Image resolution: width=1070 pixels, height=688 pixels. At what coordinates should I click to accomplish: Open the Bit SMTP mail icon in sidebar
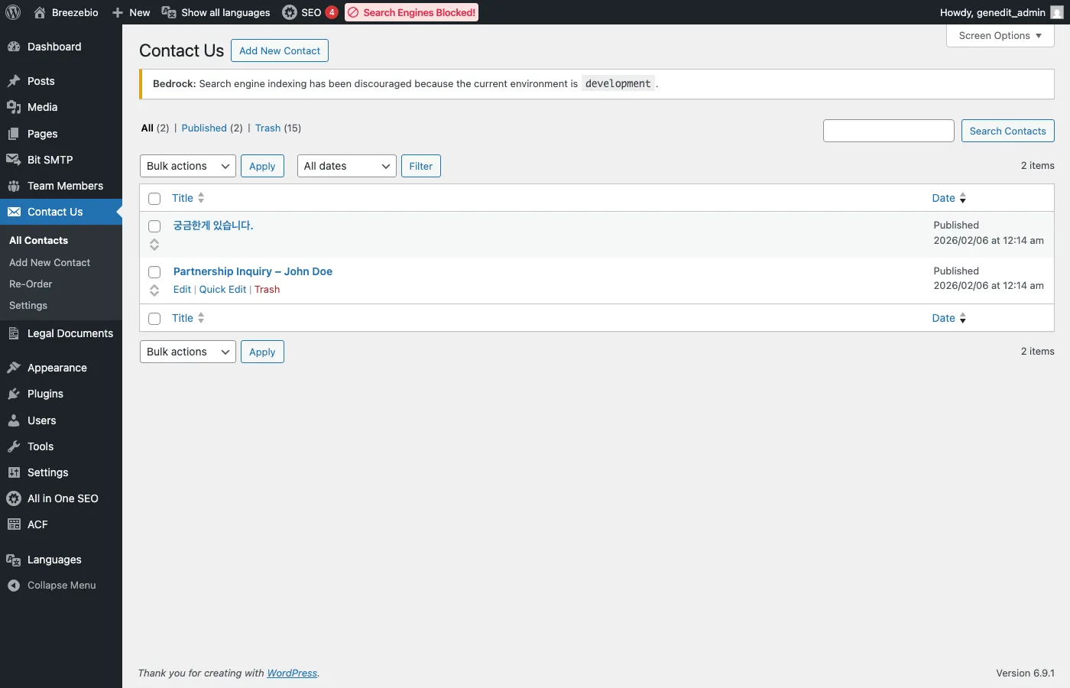14,160
